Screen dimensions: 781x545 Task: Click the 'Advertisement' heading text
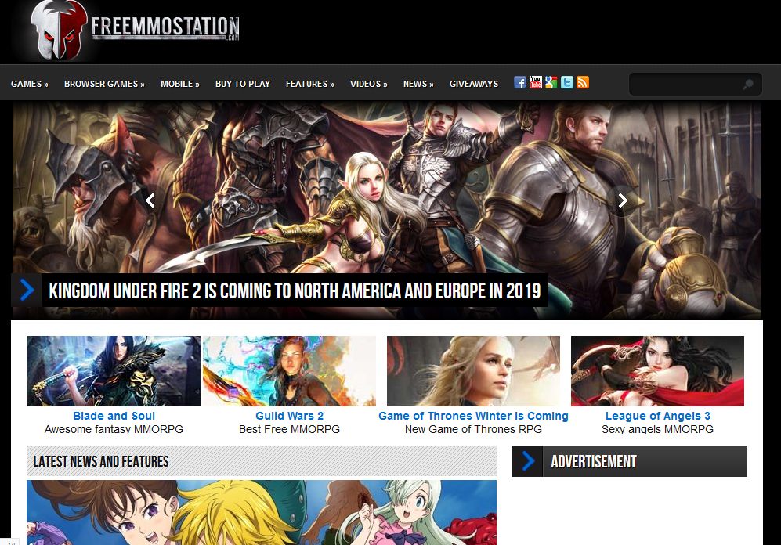click(594, 461)
